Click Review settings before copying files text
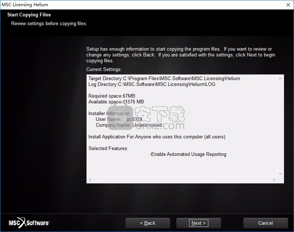The height and width of the screenshot is (232, 294). 49,24
